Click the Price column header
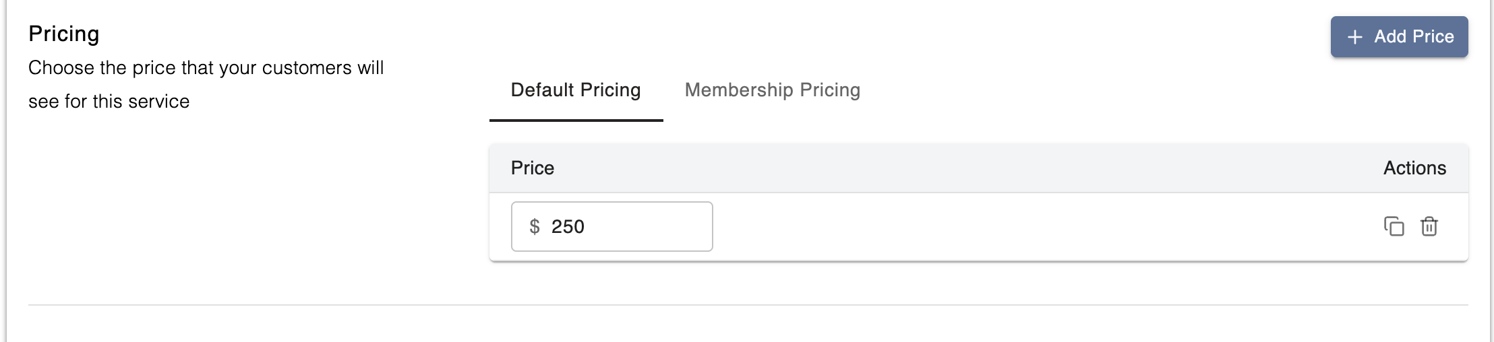The height and width of the screenshot is (342, 1494). (x=533, y=168)
